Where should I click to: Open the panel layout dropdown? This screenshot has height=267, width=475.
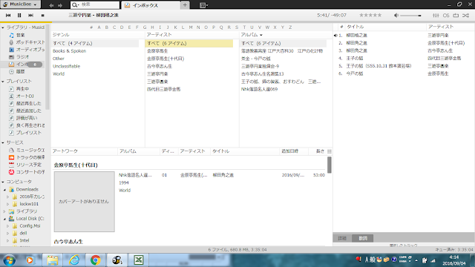click(203, 5)
